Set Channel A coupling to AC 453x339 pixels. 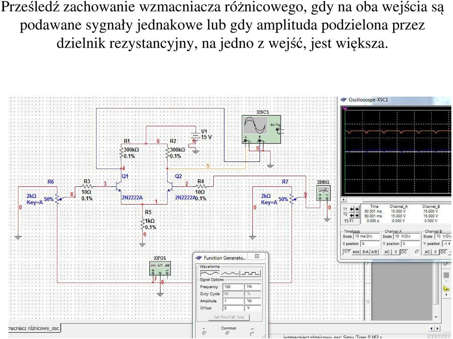(387, 252)
